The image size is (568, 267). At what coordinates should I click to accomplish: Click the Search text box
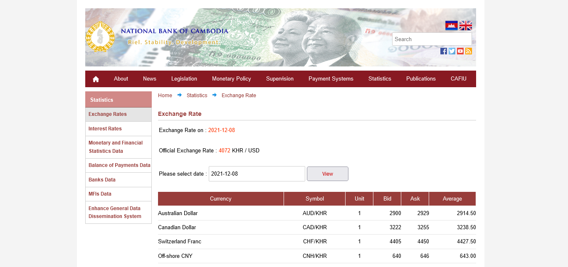coord(432,39)
